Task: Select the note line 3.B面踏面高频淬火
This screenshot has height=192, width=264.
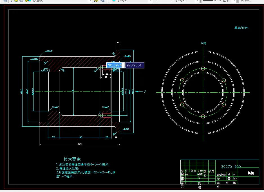Action: pos(86,172)
